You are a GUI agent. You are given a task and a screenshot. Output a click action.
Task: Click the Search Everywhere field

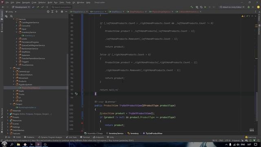point(61,7)
